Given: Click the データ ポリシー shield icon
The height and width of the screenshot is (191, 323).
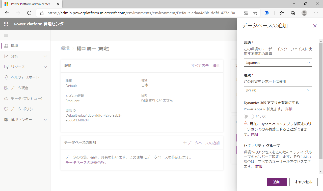Looking at the screenshot, I should [x=6, y=109].
